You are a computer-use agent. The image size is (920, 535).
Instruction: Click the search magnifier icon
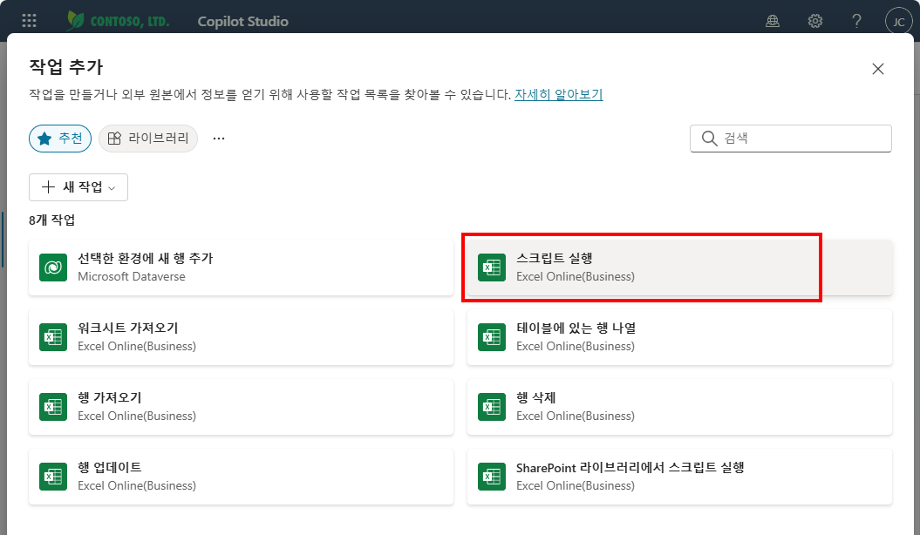click(709, 139)
